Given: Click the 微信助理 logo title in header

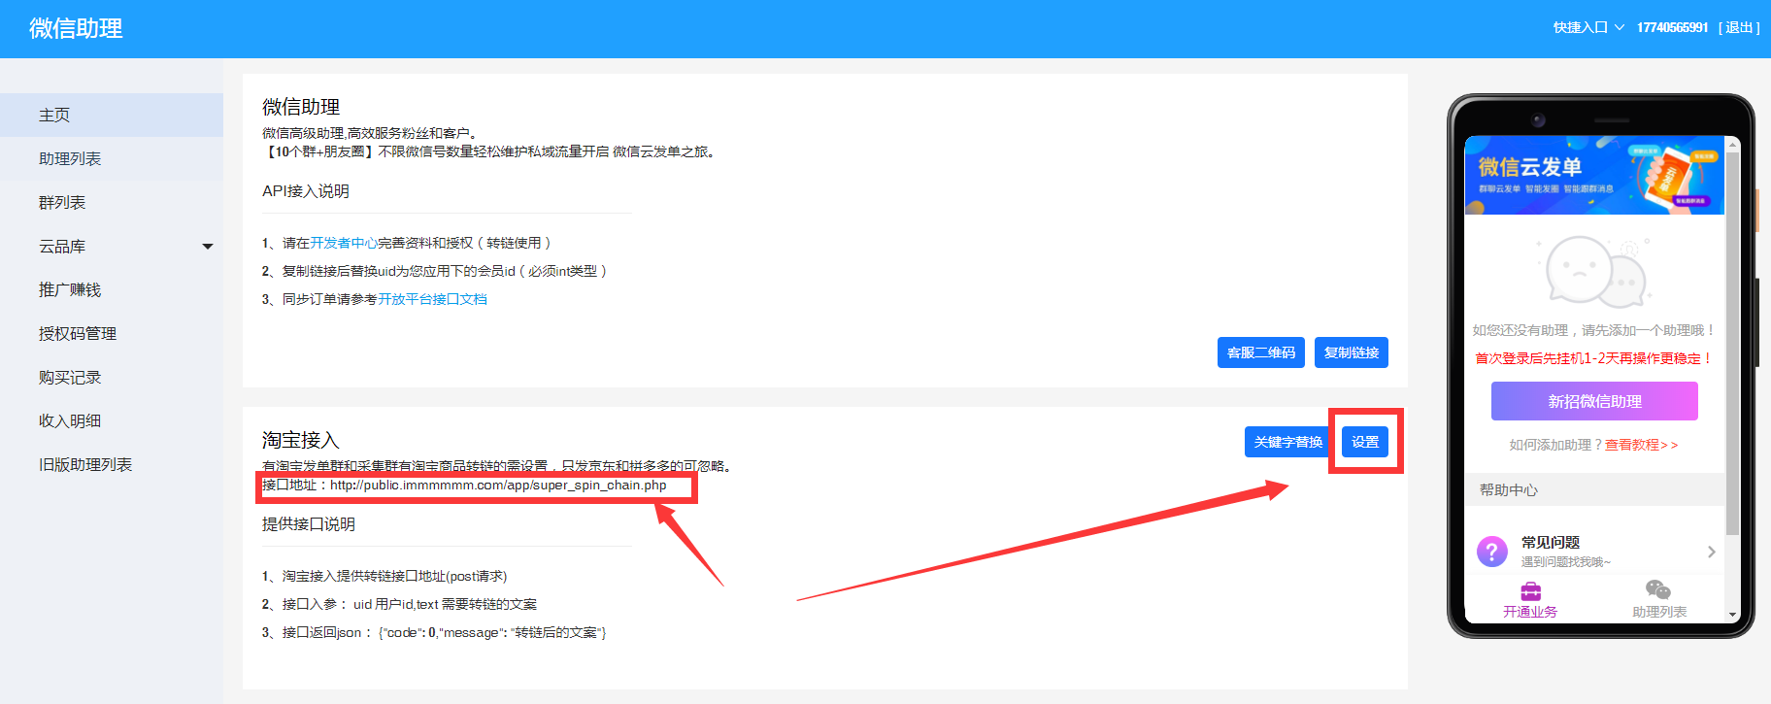Looking at the screenshot, I should point(76,28).
